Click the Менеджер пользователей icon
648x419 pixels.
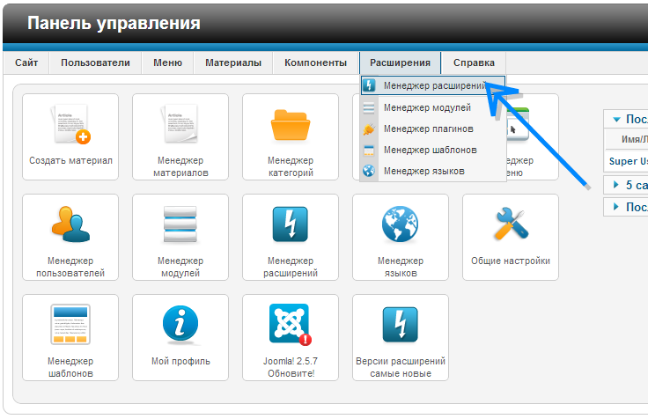click(70, 226)
